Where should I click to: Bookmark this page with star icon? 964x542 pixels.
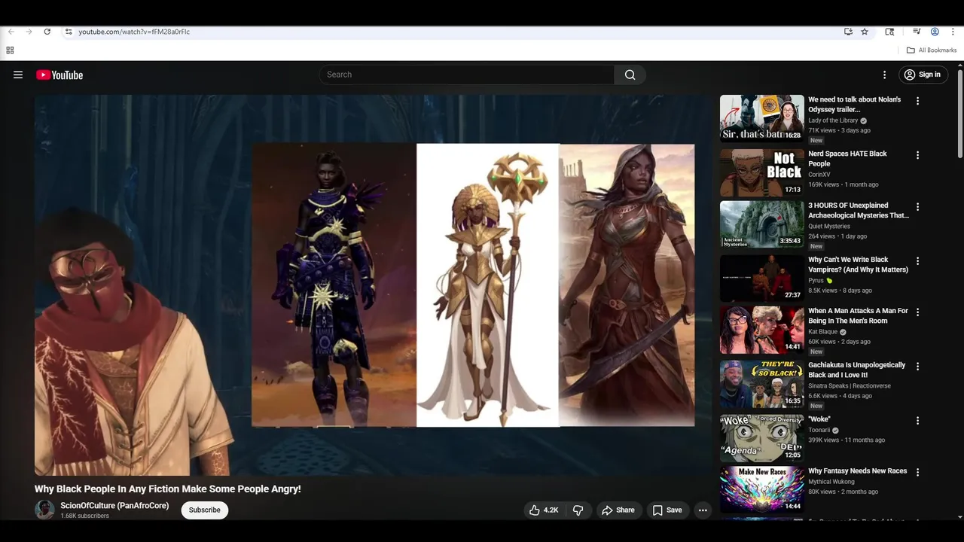tap(865, 32)
